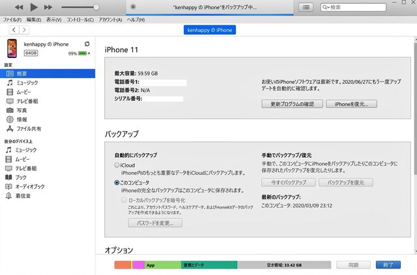Open the 表示(V) menu
417x275 pixels.
pyautogui.click(x=53, y=20)
